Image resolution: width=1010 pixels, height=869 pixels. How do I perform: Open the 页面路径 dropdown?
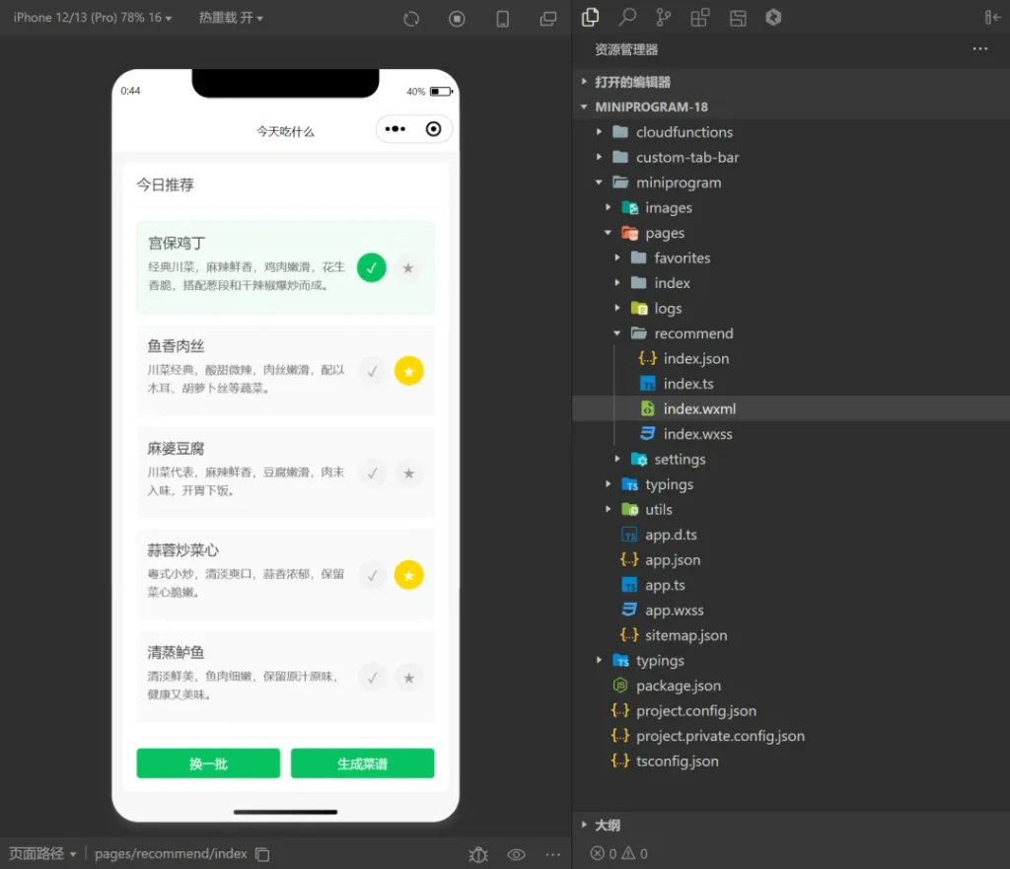[x=42, y=854]
